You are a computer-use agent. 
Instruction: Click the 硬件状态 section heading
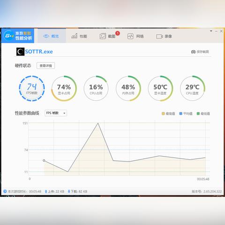(x=23, y=66)
